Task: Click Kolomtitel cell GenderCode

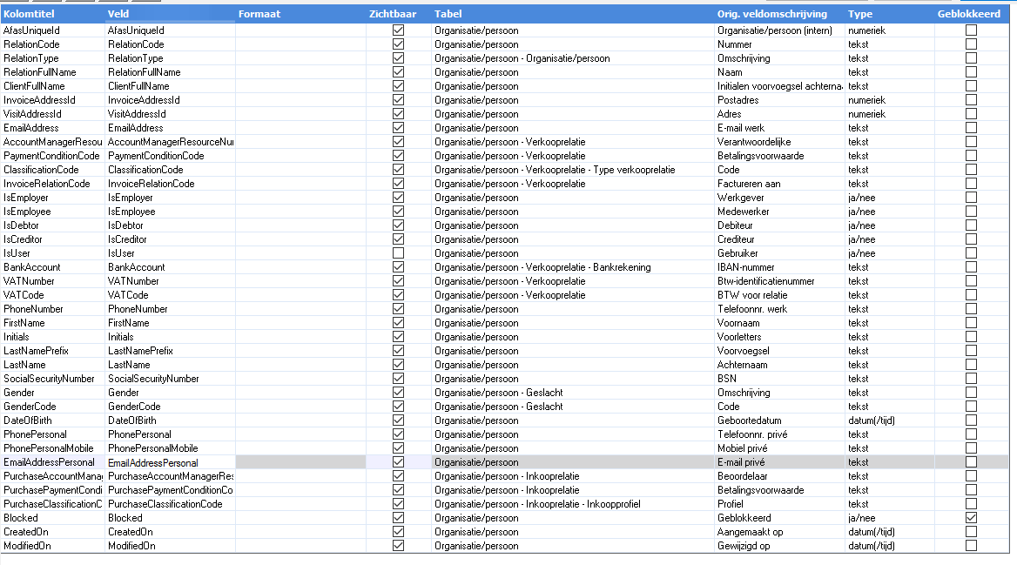Action: click(52, 407)
